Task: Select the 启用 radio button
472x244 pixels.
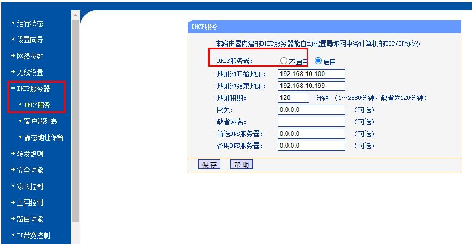Action: click(318, 61)
